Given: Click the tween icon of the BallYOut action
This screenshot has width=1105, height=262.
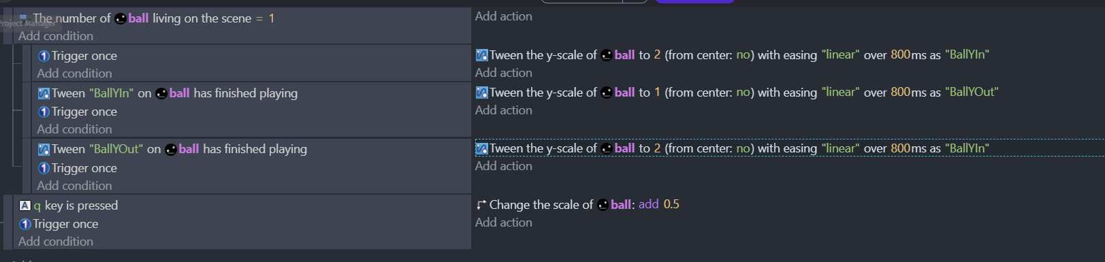Looking at the screenshot, I should tap(482, 93).
